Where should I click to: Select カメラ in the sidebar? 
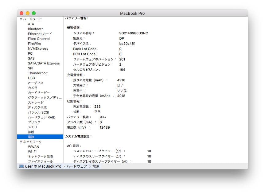pos(33,88)
